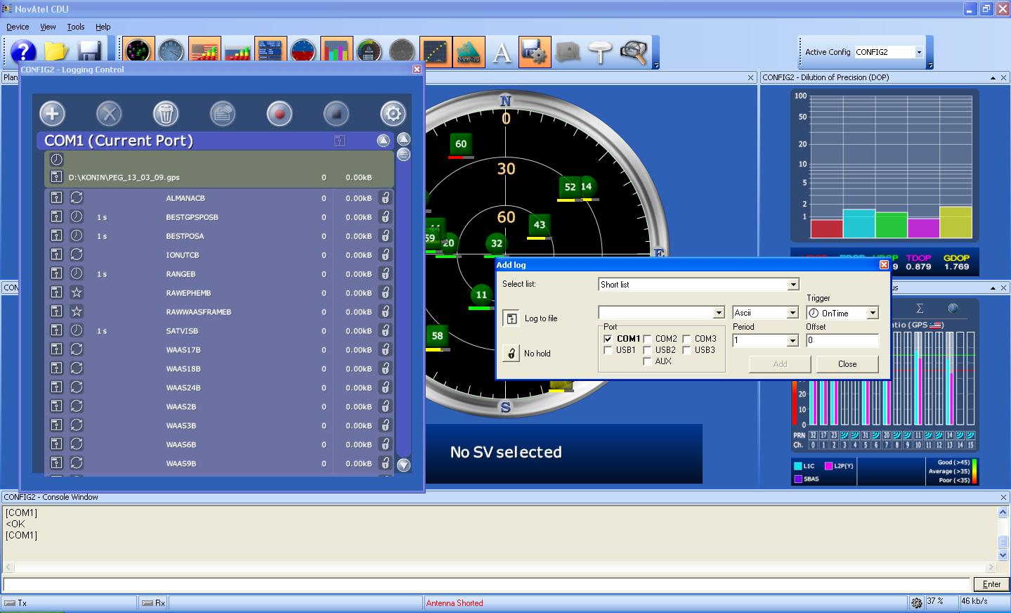
Task: Click the red Record button in Logging Control
Action: [x=280, y=113]
